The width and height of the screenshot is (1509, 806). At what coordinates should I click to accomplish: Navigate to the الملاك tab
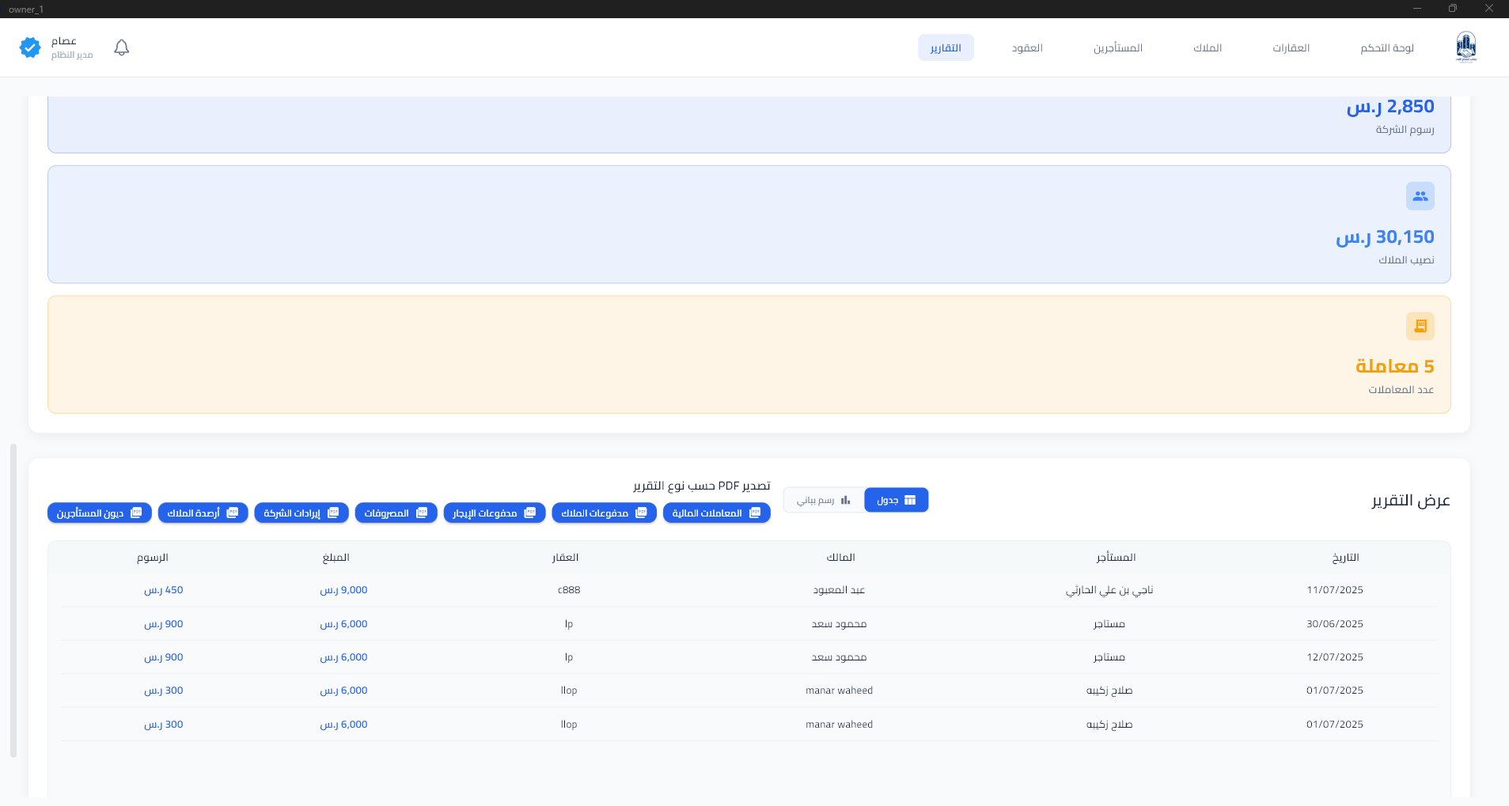pyautogui.click(x=1208, y=47)
